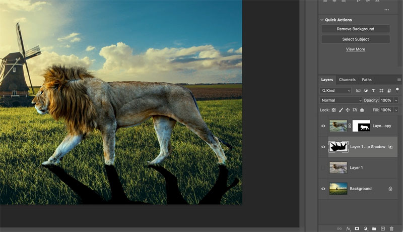The image size is (403, 232).
Task: Collapse the Quick Actions section
Action: point(322,20)
